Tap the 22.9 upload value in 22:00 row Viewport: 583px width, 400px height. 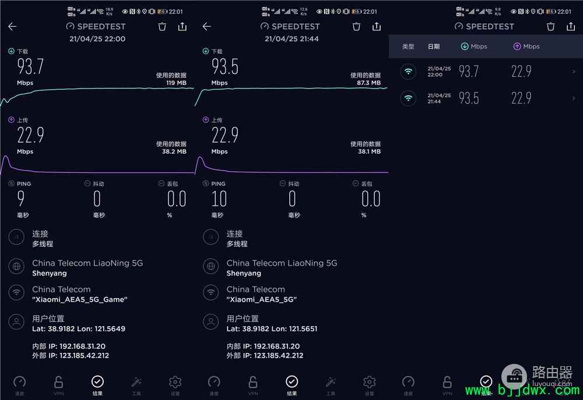521,71
